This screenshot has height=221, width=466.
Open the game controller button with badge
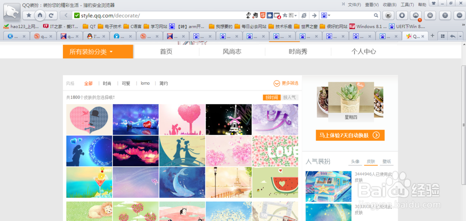click(x=416, y=15)
